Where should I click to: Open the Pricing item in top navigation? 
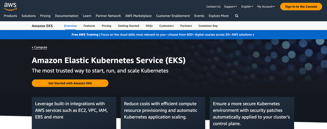point(45,16)
